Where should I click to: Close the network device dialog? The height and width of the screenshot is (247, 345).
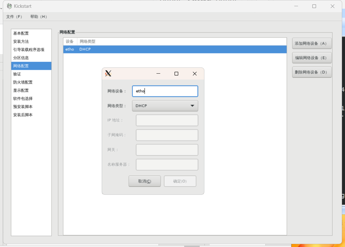coord(194,74)
